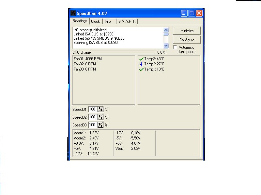Click 'I/O properly initialized' log line
261x195 pixels.
pyautogui.click(x=90, y=30)
